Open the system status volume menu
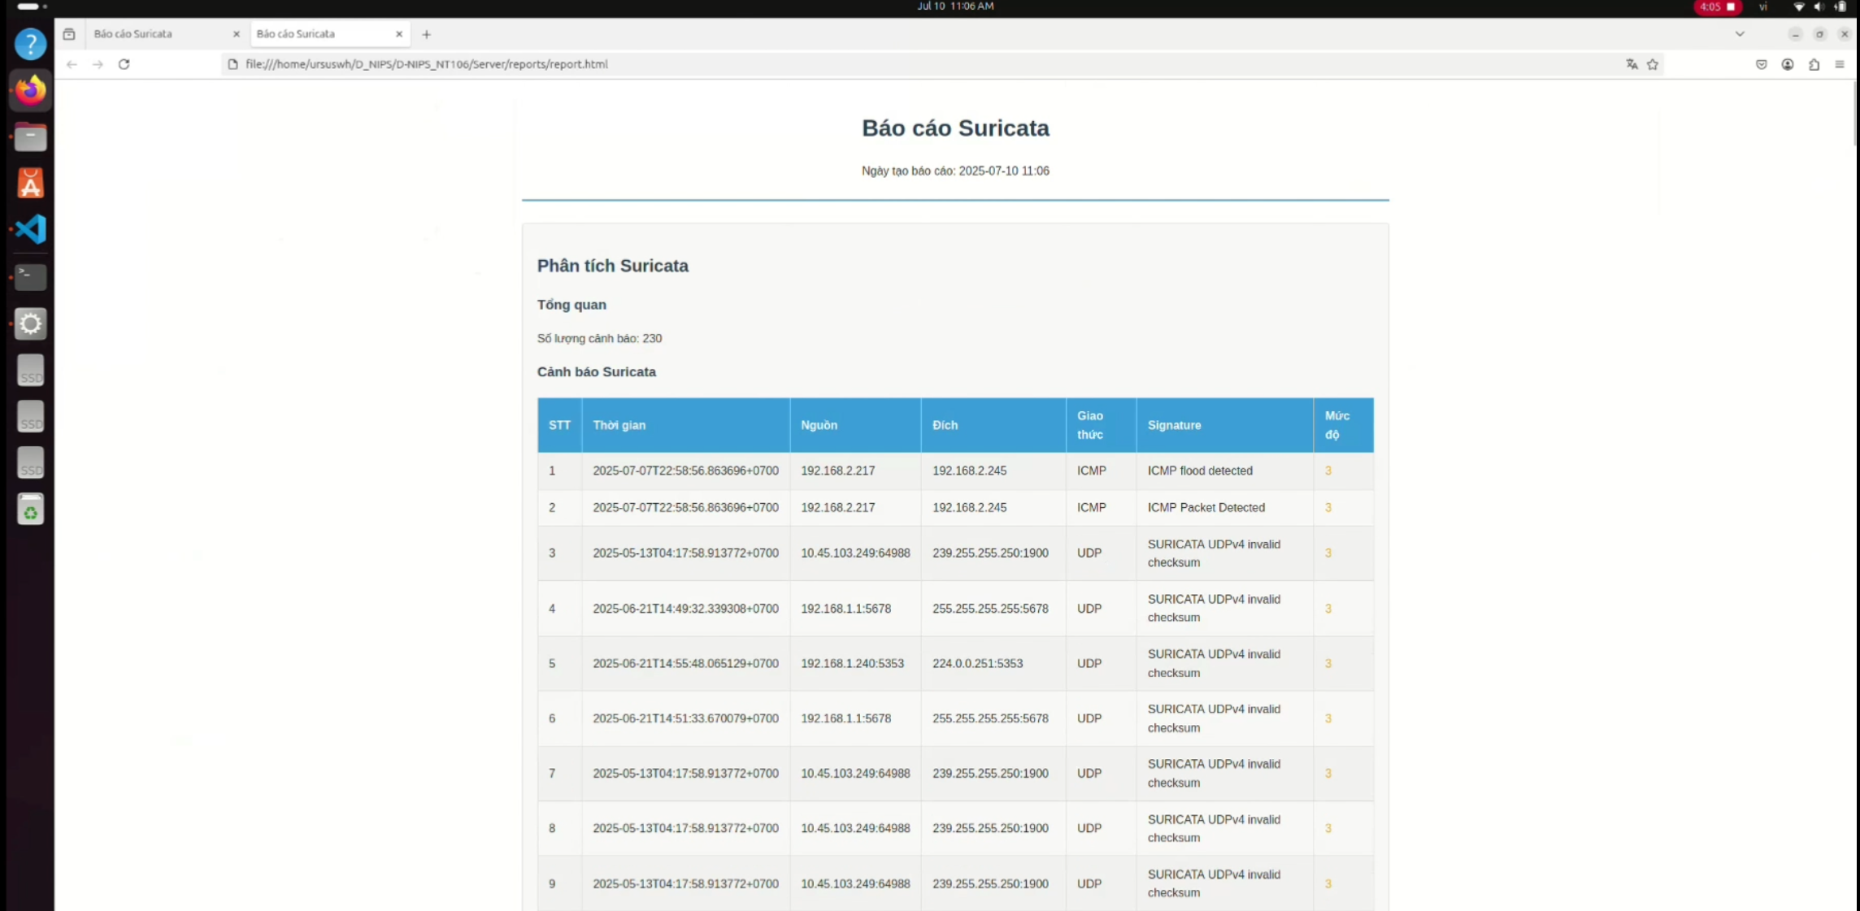 tap(1819, 7)
